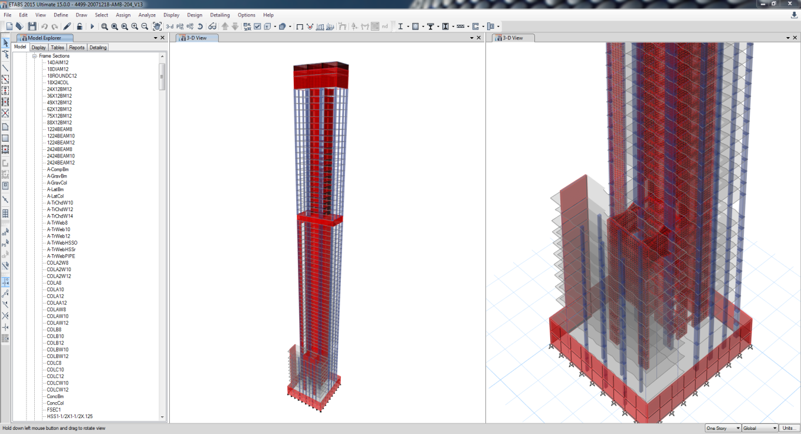Screen dimensions: 801x434
Task: Open the Analyze menu
Action: [147, 15]
